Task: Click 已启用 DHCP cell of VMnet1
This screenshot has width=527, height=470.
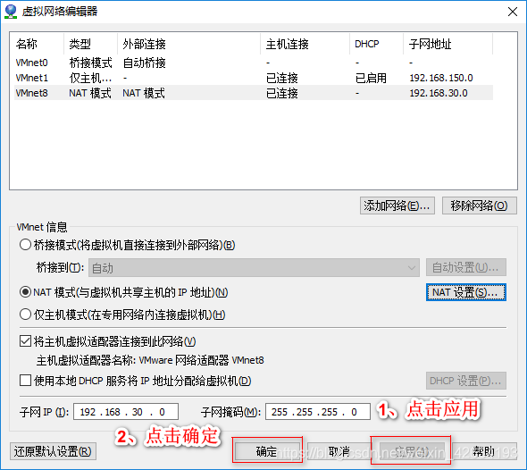Action: pos(371,78)
